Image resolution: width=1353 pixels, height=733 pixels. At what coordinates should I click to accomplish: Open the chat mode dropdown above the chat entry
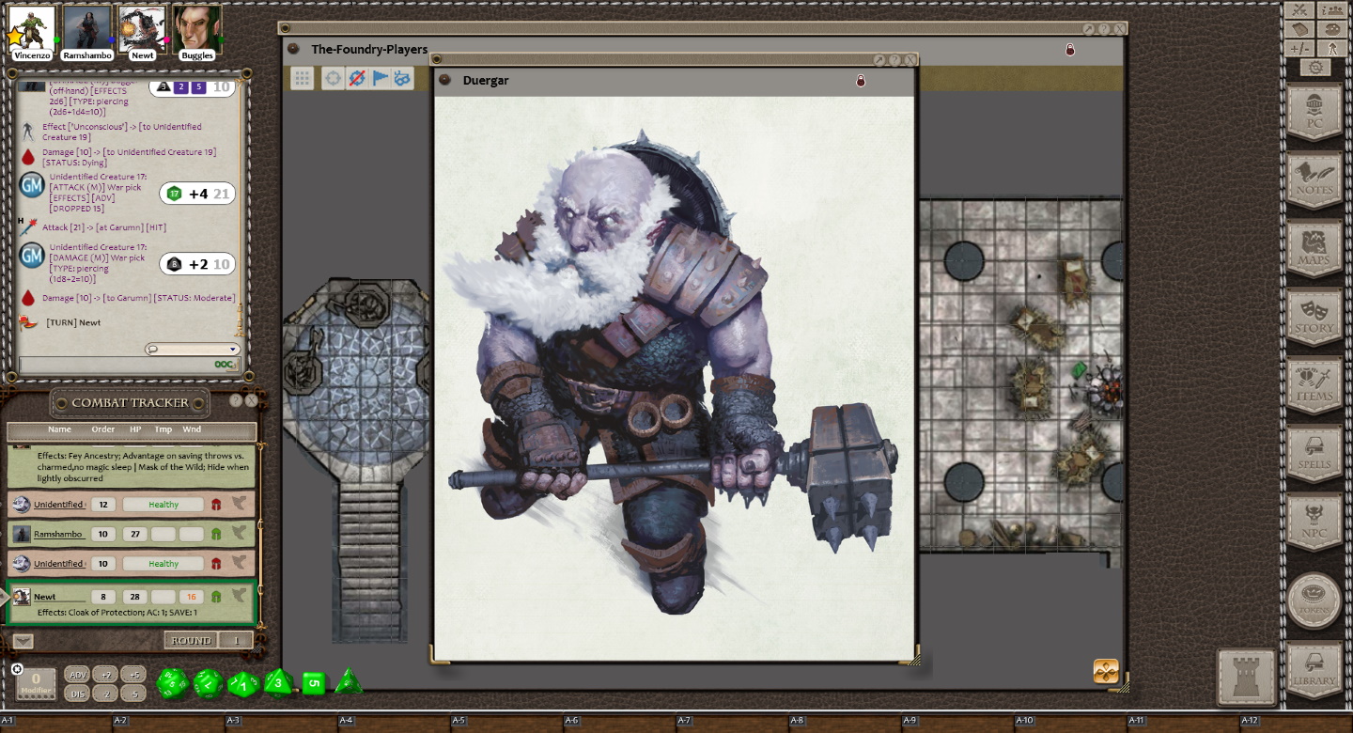pyautogui.click(x=193, y=350)
